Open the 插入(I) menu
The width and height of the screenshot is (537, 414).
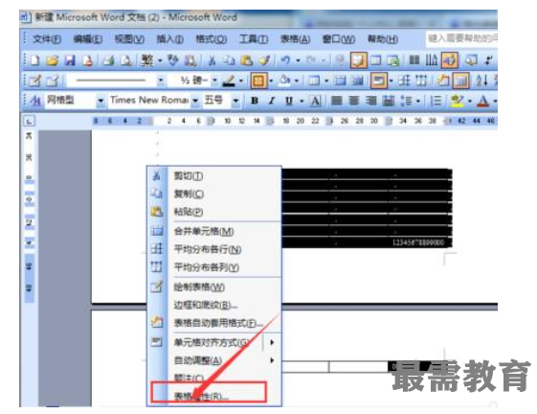click(x=169, y=39)
